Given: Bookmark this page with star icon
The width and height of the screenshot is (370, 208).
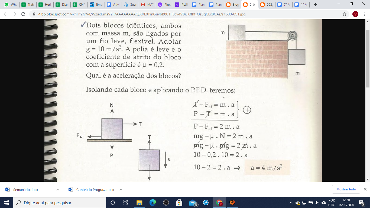Looking at the screenshot, I should coord(345,14).
